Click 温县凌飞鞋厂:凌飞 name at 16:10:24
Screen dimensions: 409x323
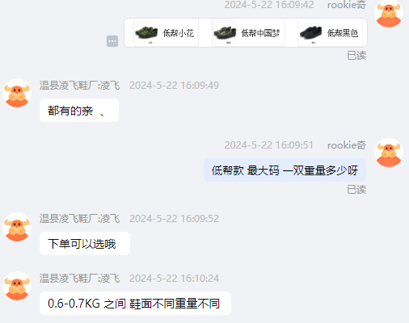80,279
